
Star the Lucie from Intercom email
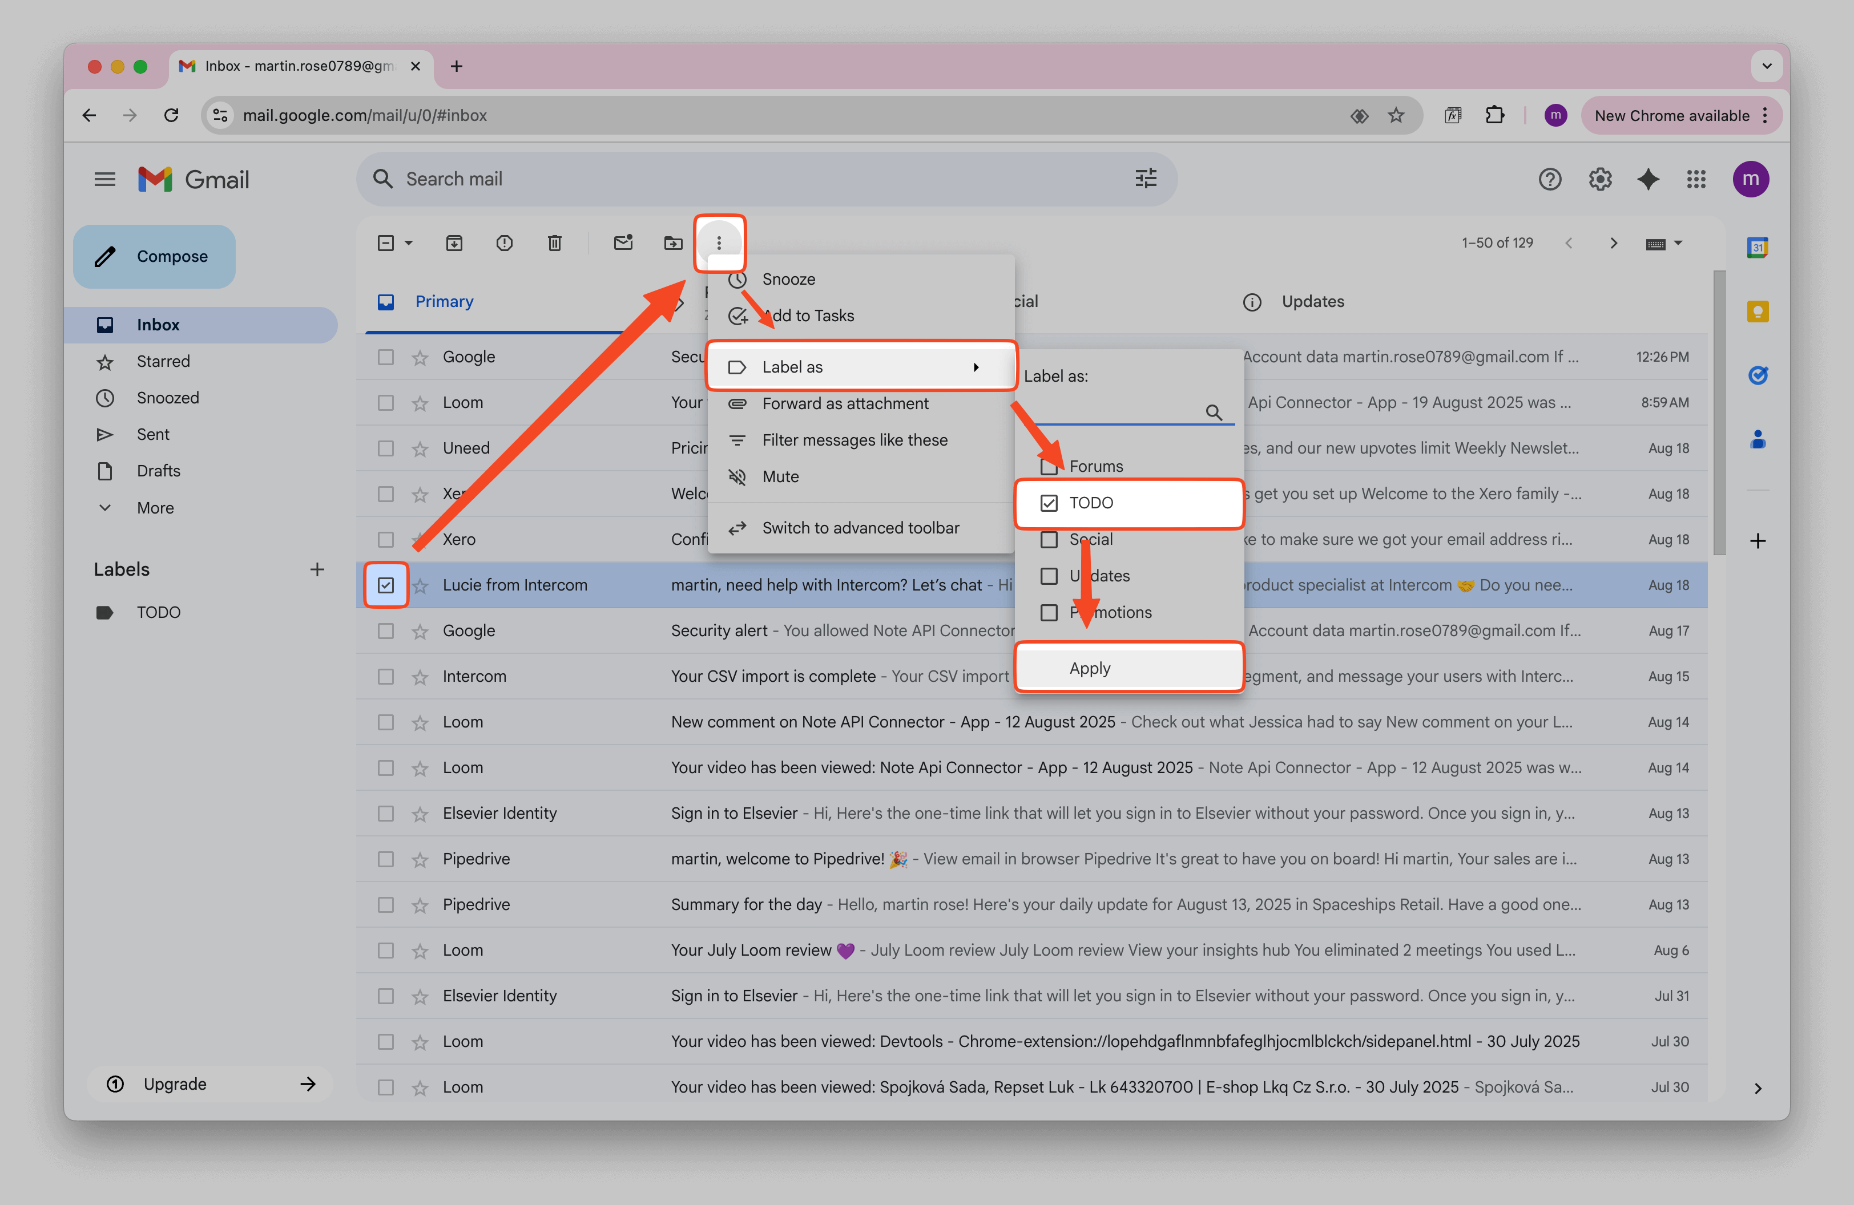tap(420, 586)
